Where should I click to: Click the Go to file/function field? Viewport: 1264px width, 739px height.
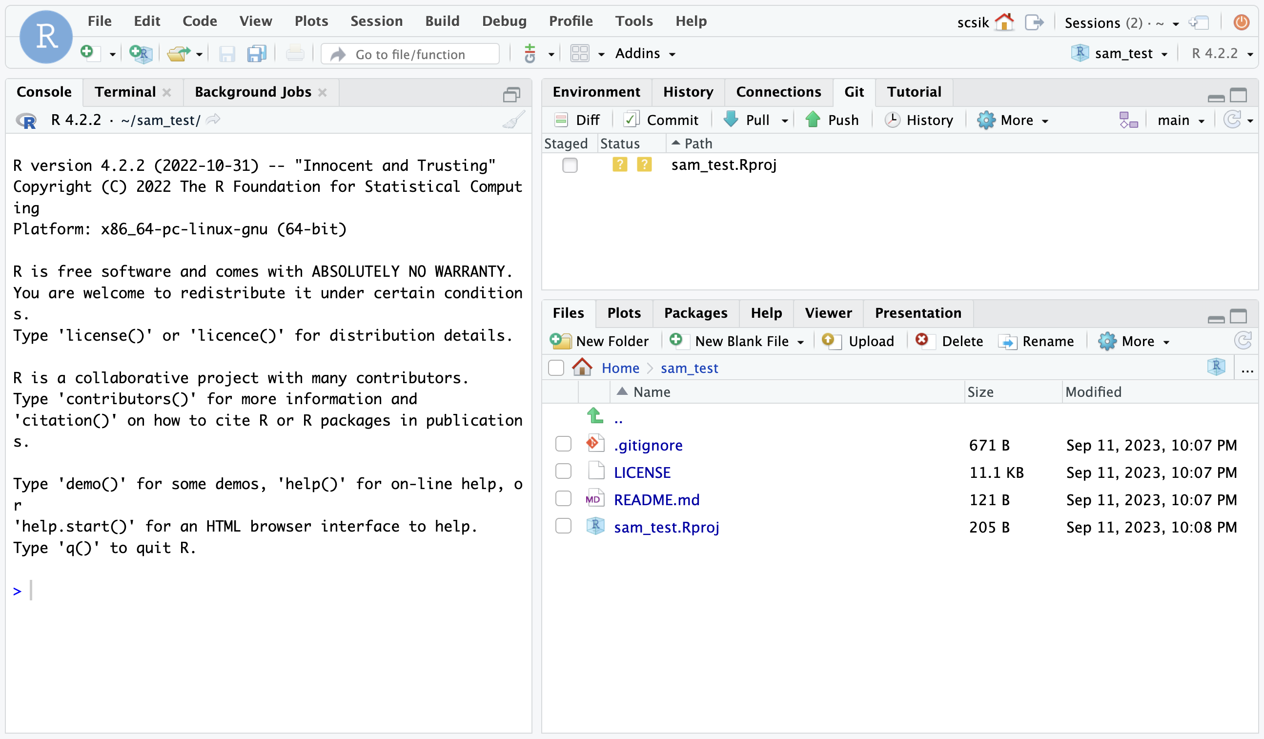[410, 54]
